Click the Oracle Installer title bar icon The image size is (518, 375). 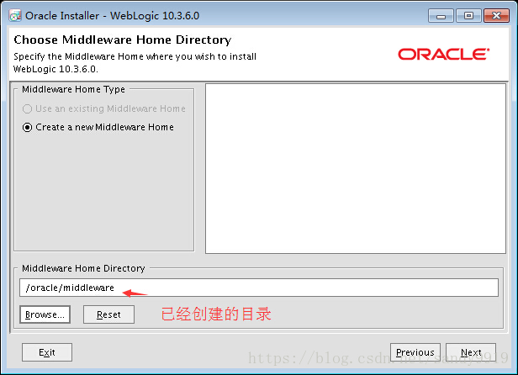15,15
